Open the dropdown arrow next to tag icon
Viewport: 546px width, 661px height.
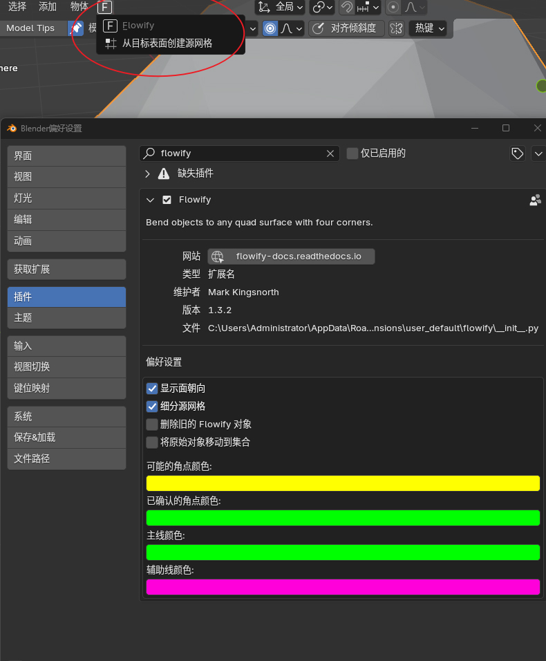point(538,153)
